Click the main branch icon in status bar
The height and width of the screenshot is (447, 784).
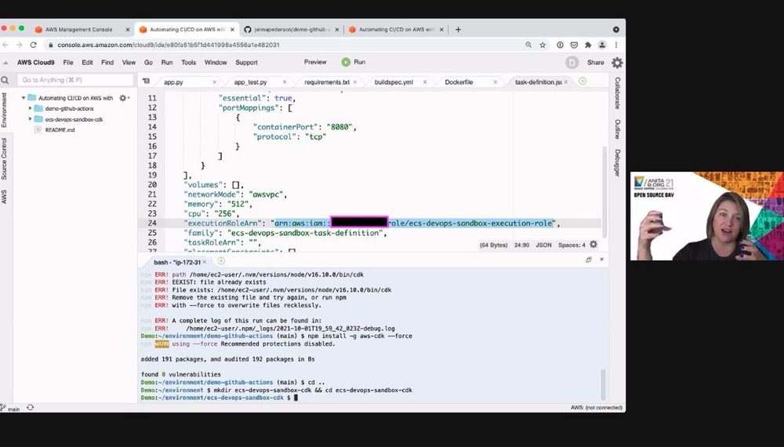(x=3, y=408)
